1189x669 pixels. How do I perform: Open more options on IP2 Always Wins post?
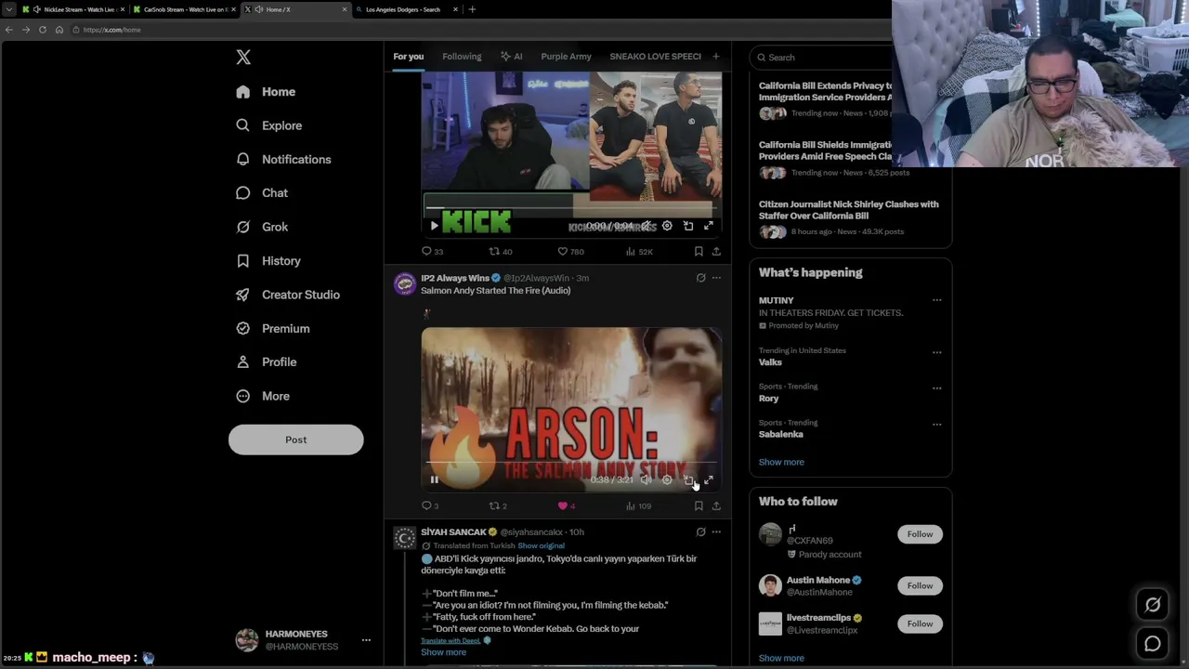coord(716,278)
